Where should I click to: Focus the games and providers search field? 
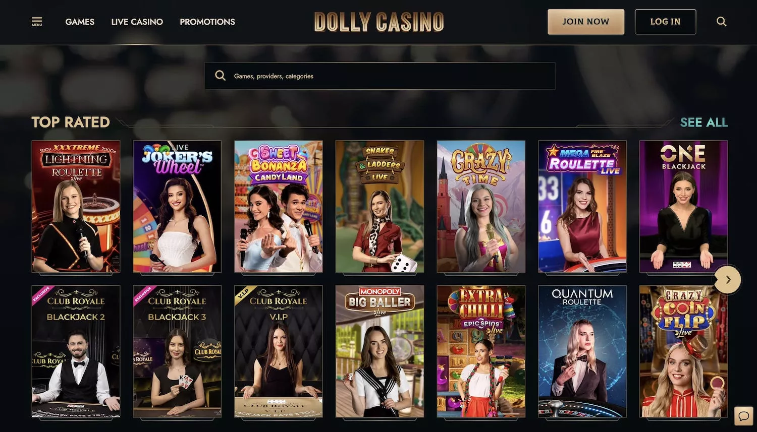(x=380, y=76)
